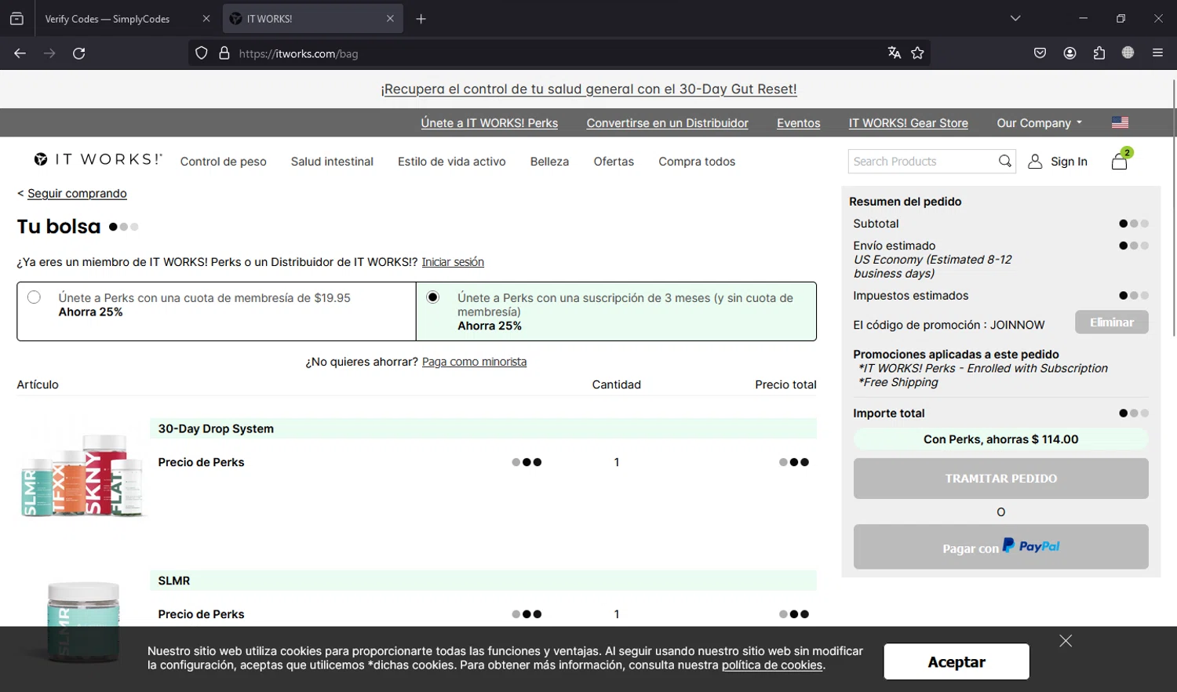Open Firefox hamburger application menu

(x=1157, y=53)
